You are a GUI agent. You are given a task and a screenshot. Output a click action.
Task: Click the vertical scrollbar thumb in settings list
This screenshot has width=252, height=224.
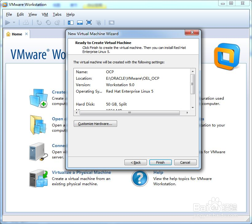tap(193, 84)
